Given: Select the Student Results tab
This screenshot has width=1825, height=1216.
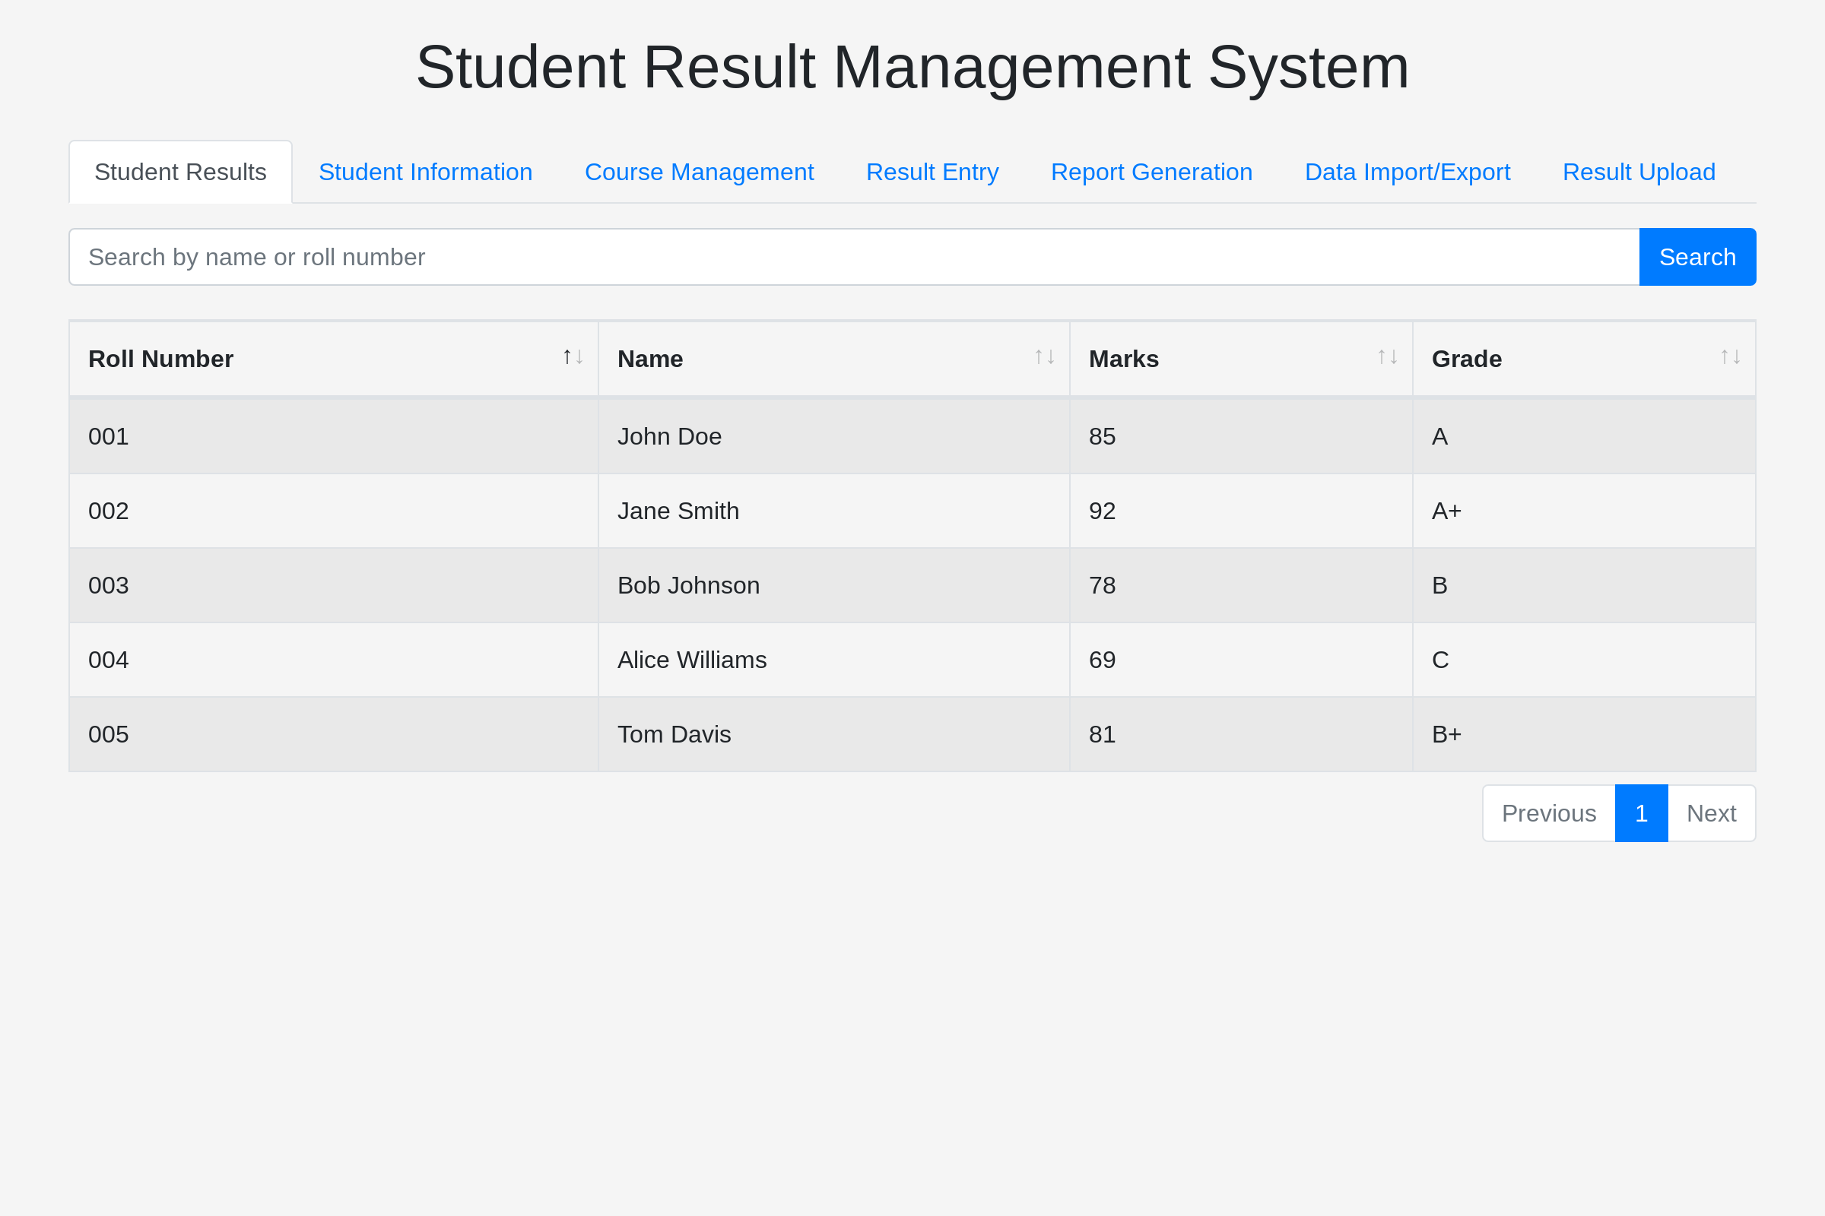Looking at the screenshot, I should [x=180, y=173].
